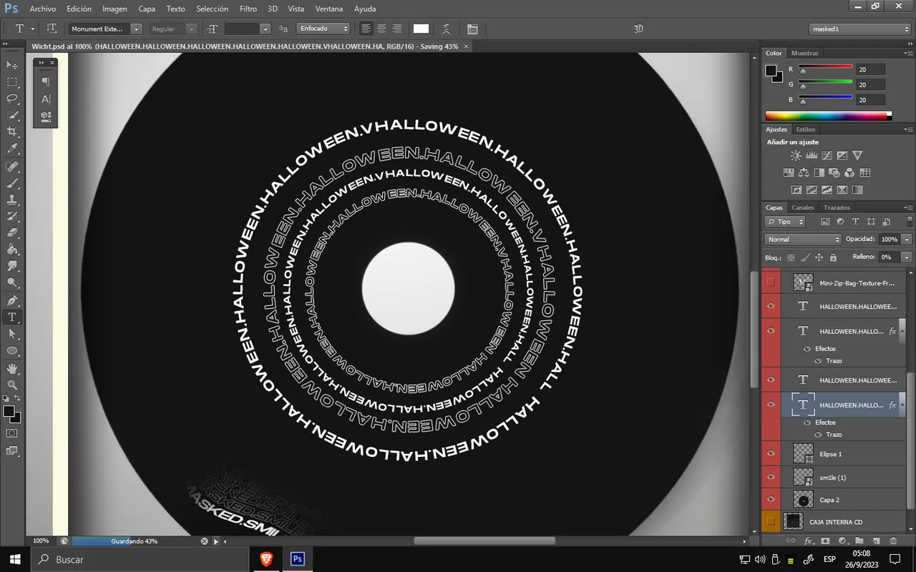Open the Relleno slider dropdown arrow

click(x=907, y=257)
